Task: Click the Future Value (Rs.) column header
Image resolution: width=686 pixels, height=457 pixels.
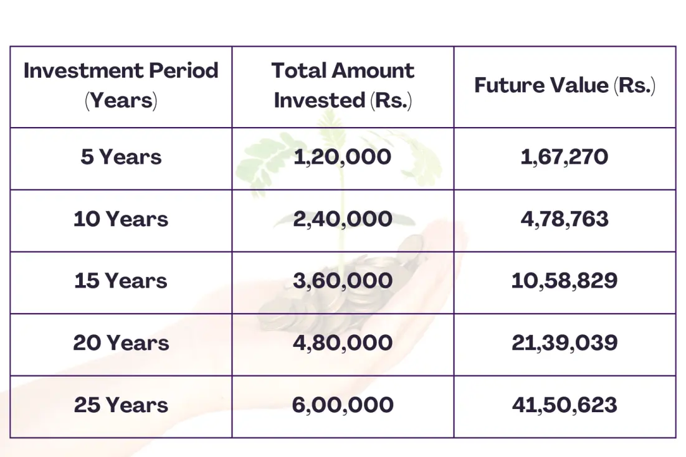Action: pos(565,85)
